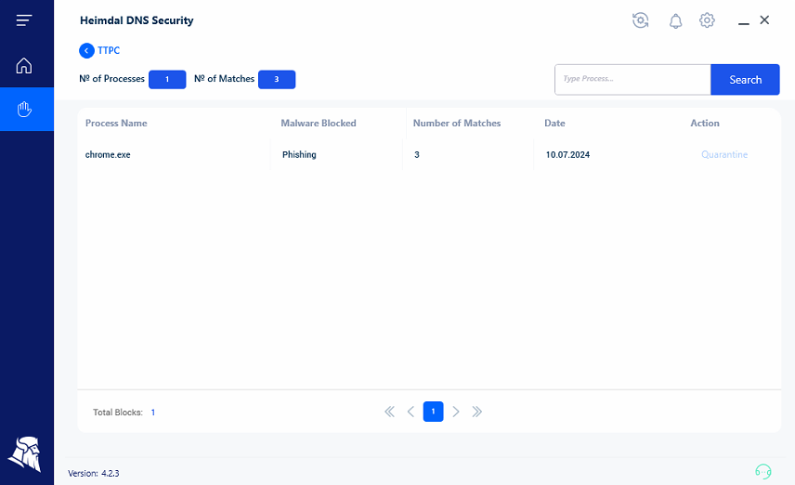Click the Nº of Processes count badge
Viewport: 795px width, 485px height.
167,79
